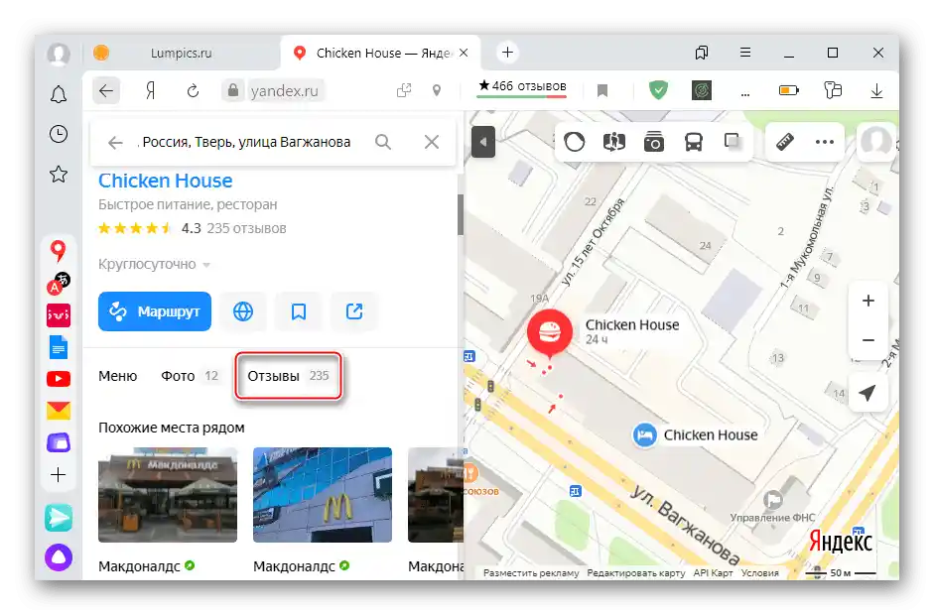Open browser downloads

876,91
